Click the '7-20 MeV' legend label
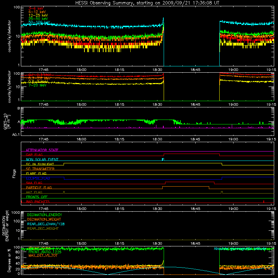 click(38, 85)
